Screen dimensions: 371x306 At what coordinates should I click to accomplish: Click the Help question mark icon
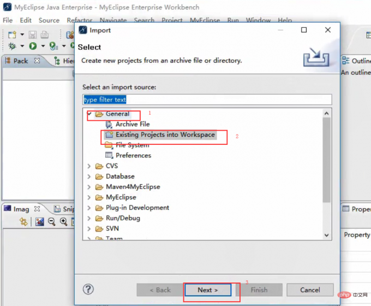(x=88, y=289)
